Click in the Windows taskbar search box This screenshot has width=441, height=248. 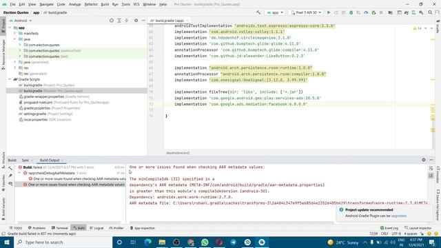pos(63,242)
